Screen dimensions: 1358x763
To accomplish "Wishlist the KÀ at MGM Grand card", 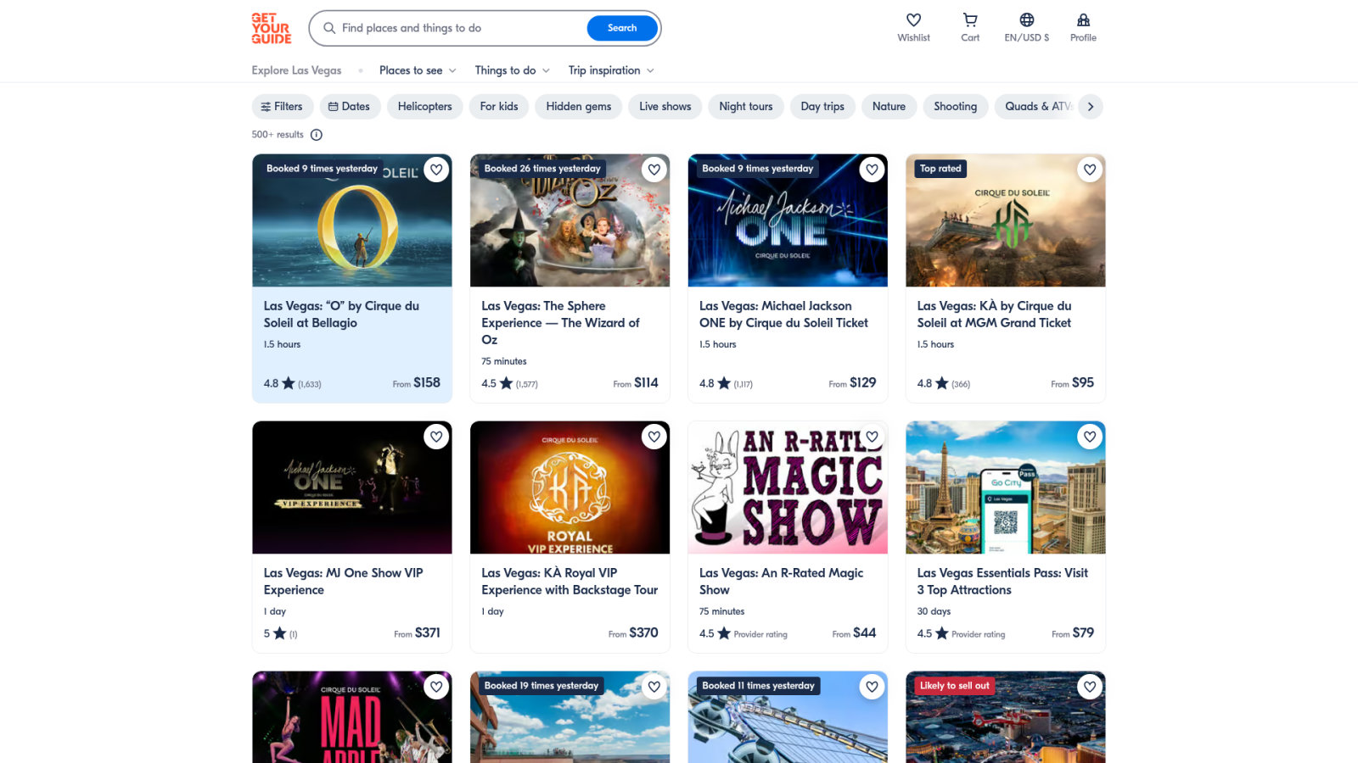I will tap(1090, 170).
